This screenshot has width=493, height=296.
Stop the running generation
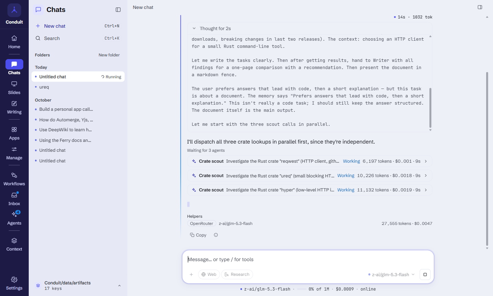[x=425, y=274]
